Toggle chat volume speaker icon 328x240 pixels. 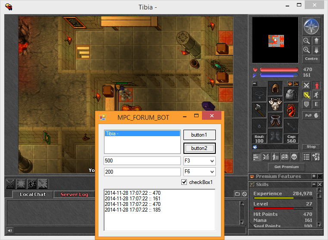pyautogui.click(x=10, y=231)
